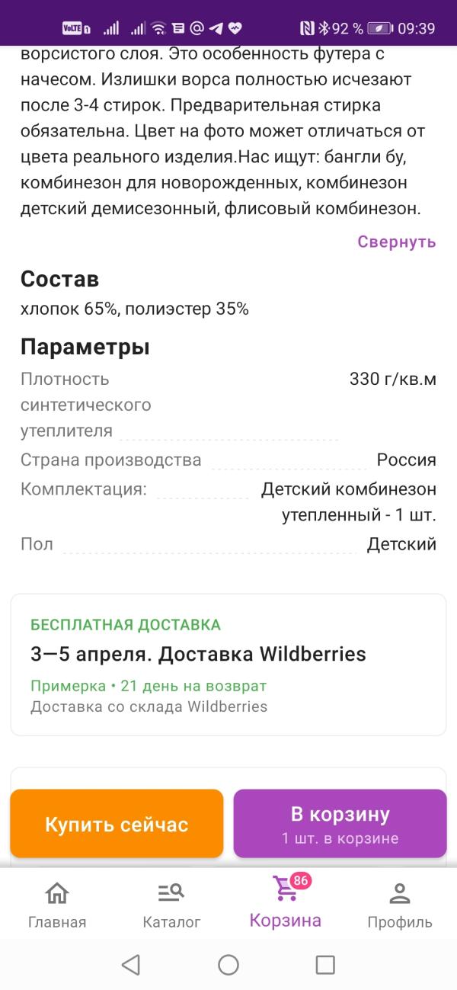Tap the Примерка 21 день на возврат text
The height and width of the screenshot is (990, 457).
tap(149, 686)
